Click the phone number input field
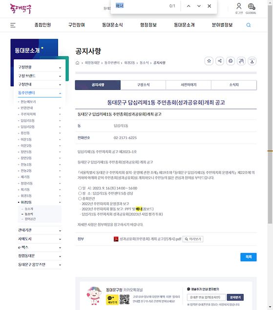 click(206, 297)
